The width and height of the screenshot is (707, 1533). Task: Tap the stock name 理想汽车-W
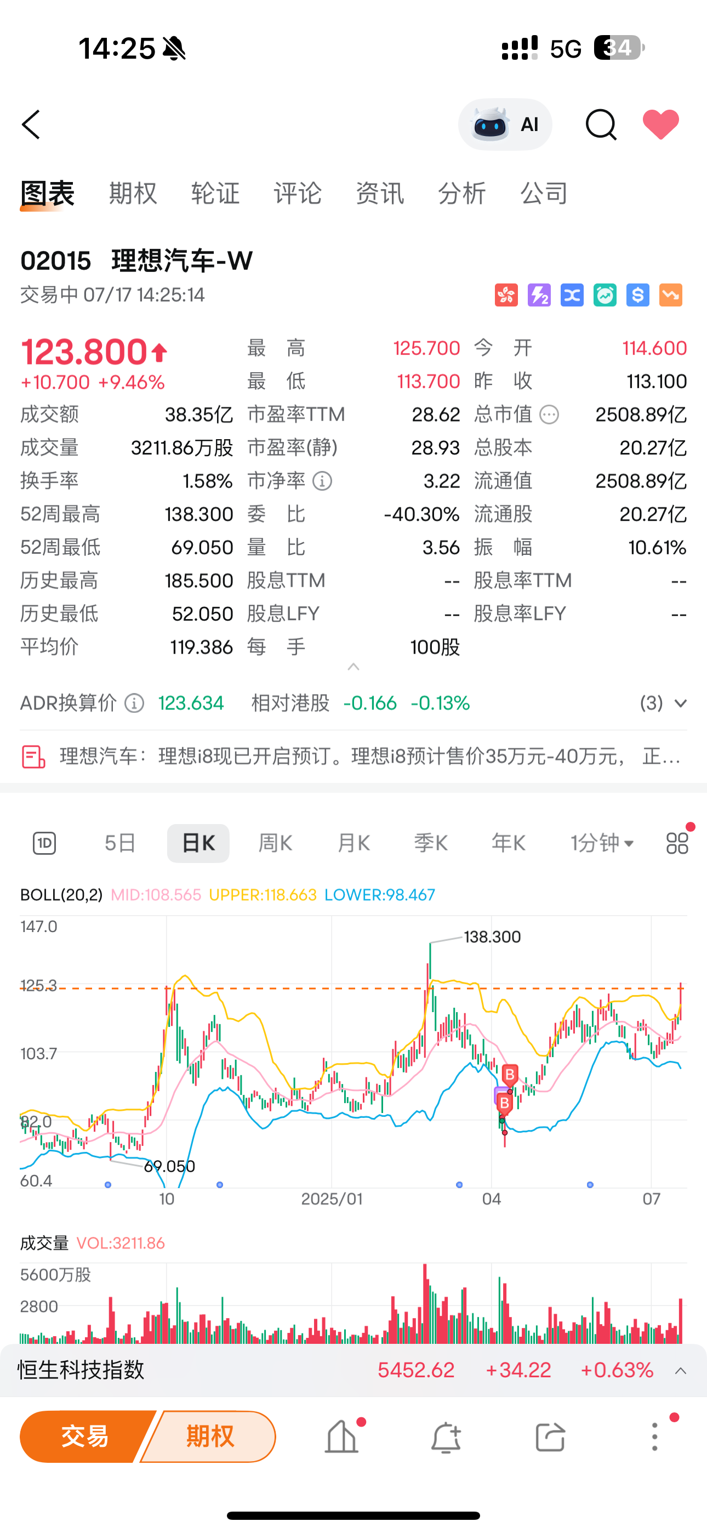coord(182,260)
